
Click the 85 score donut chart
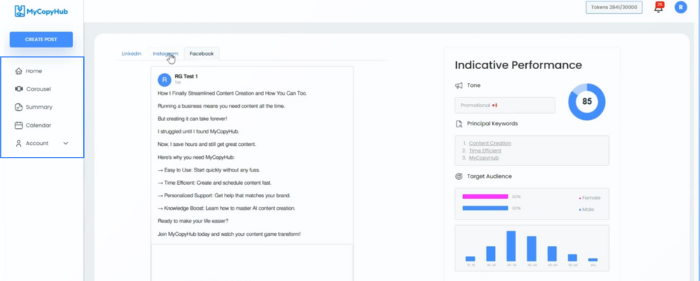pyautogui.click(x=587, y=102)
